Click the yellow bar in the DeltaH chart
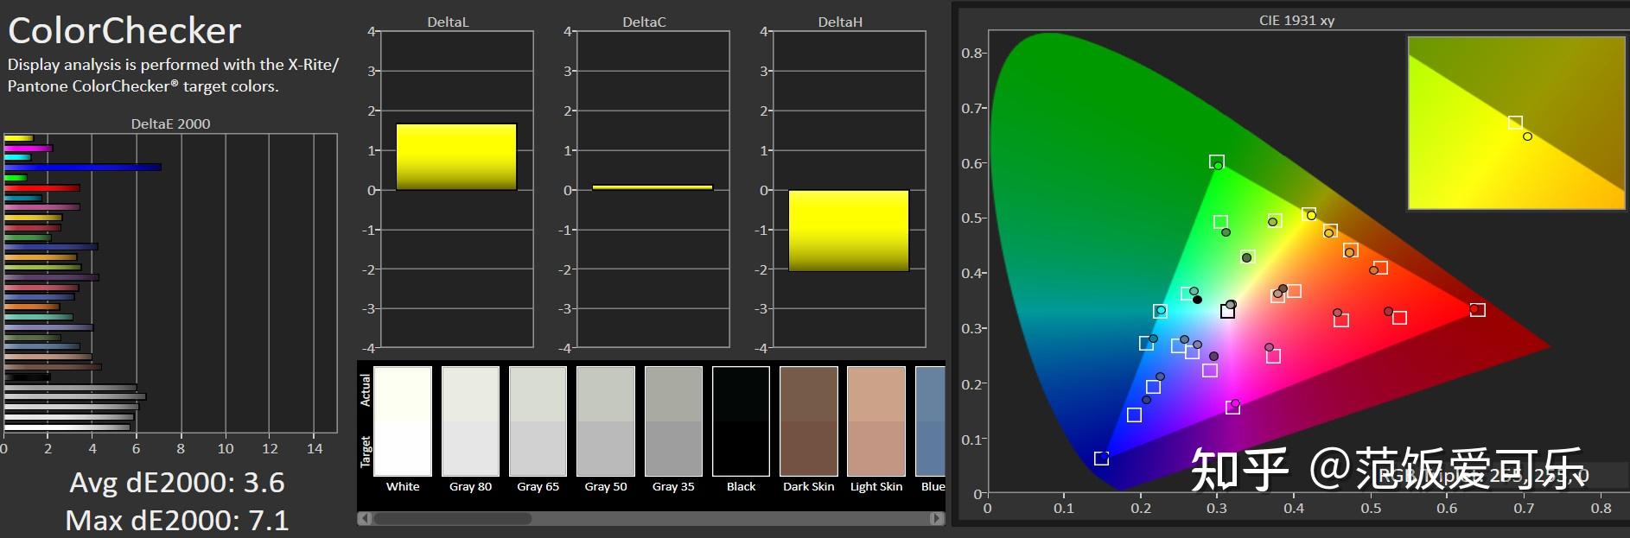Image resolution: width=1630 pixels, height=538 pixels. click(x=848, y=231)
